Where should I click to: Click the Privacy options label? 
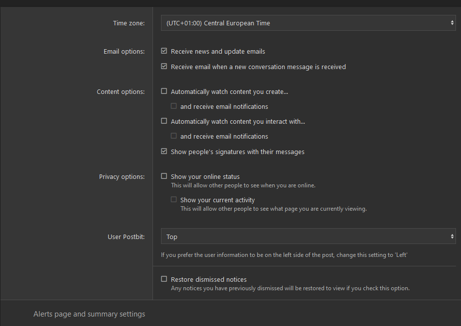tap(122, 177)
